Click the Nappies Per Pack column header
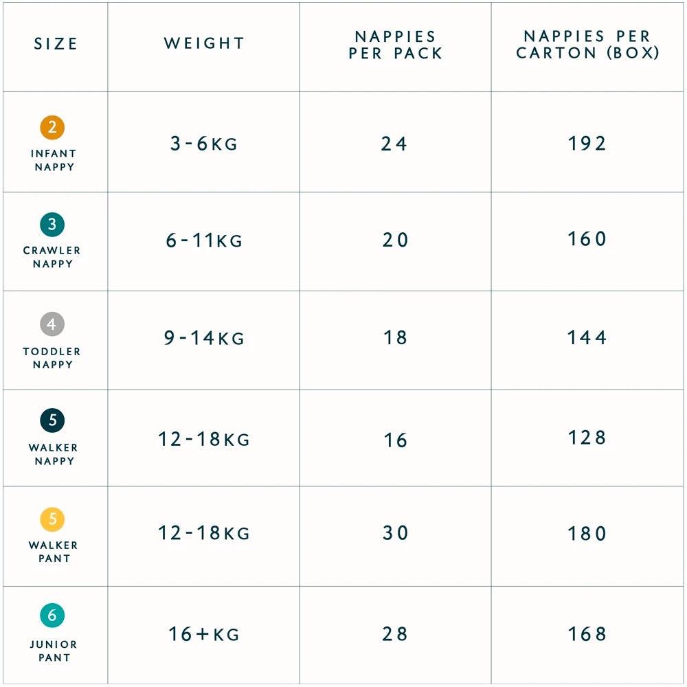 click(395, 45)
